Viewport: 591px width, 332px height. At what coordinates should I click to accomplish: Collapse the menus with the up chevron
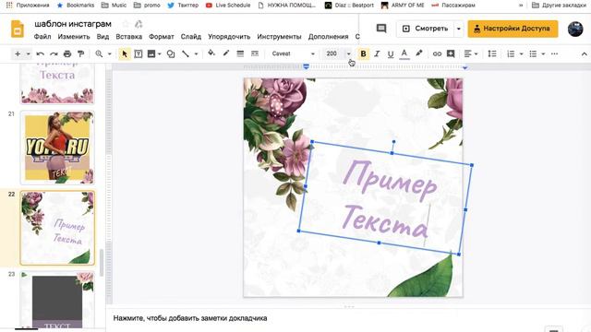coord(584,54)
